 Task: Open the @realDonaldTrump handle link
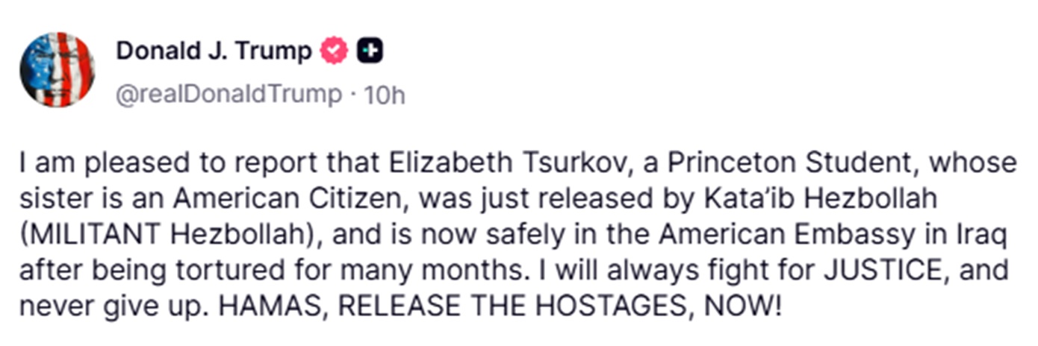click(227, 95)
